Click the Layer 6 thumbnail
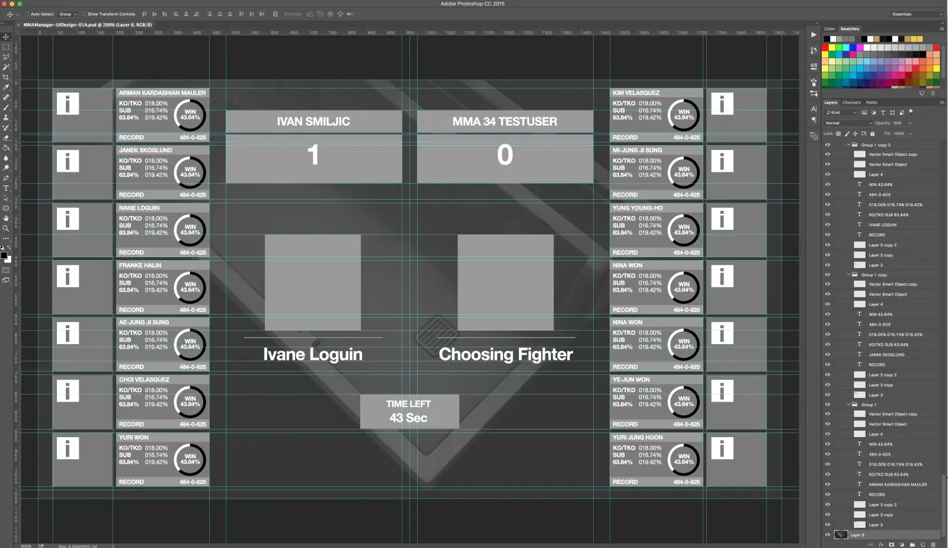Viewport: 948px width, 548px height. [x=841, y=534]
